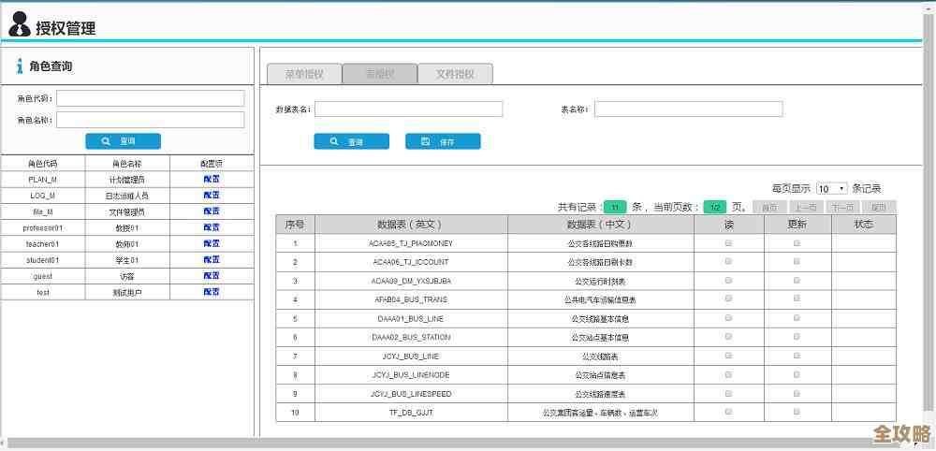Screen dimensions: 936x451
Task: Click professor01 role code cell
Action: tap(43, 227)
